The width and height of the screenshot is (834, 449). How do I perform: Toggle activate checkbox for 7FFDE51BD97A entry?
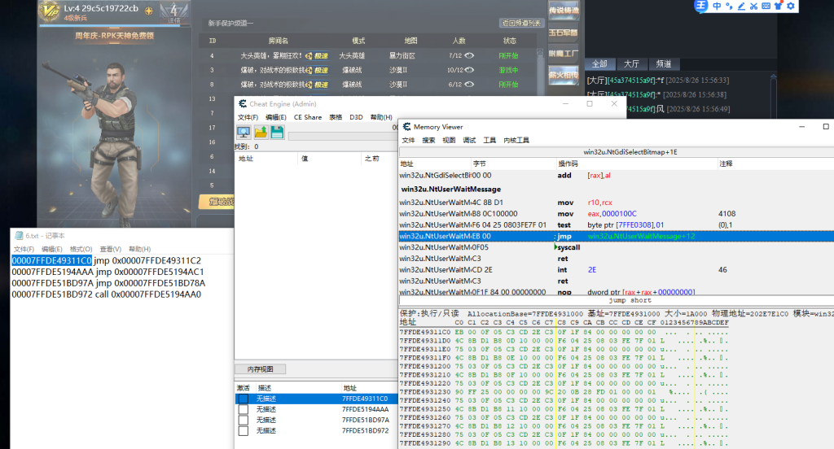(243, 420)
